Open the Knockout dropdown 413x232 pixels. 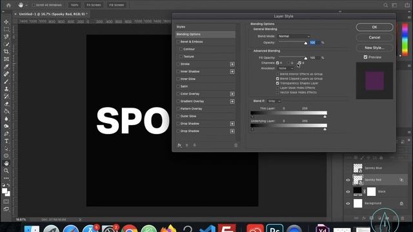[x=286, y=68]
